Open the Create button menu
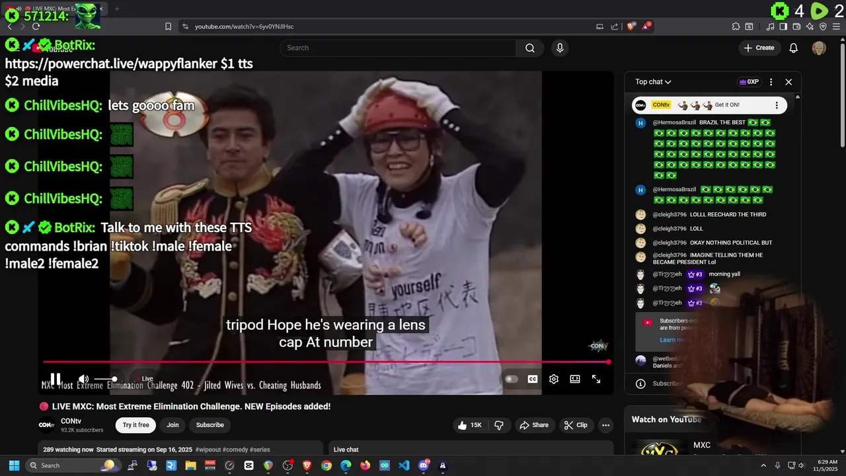 (759, 48)
